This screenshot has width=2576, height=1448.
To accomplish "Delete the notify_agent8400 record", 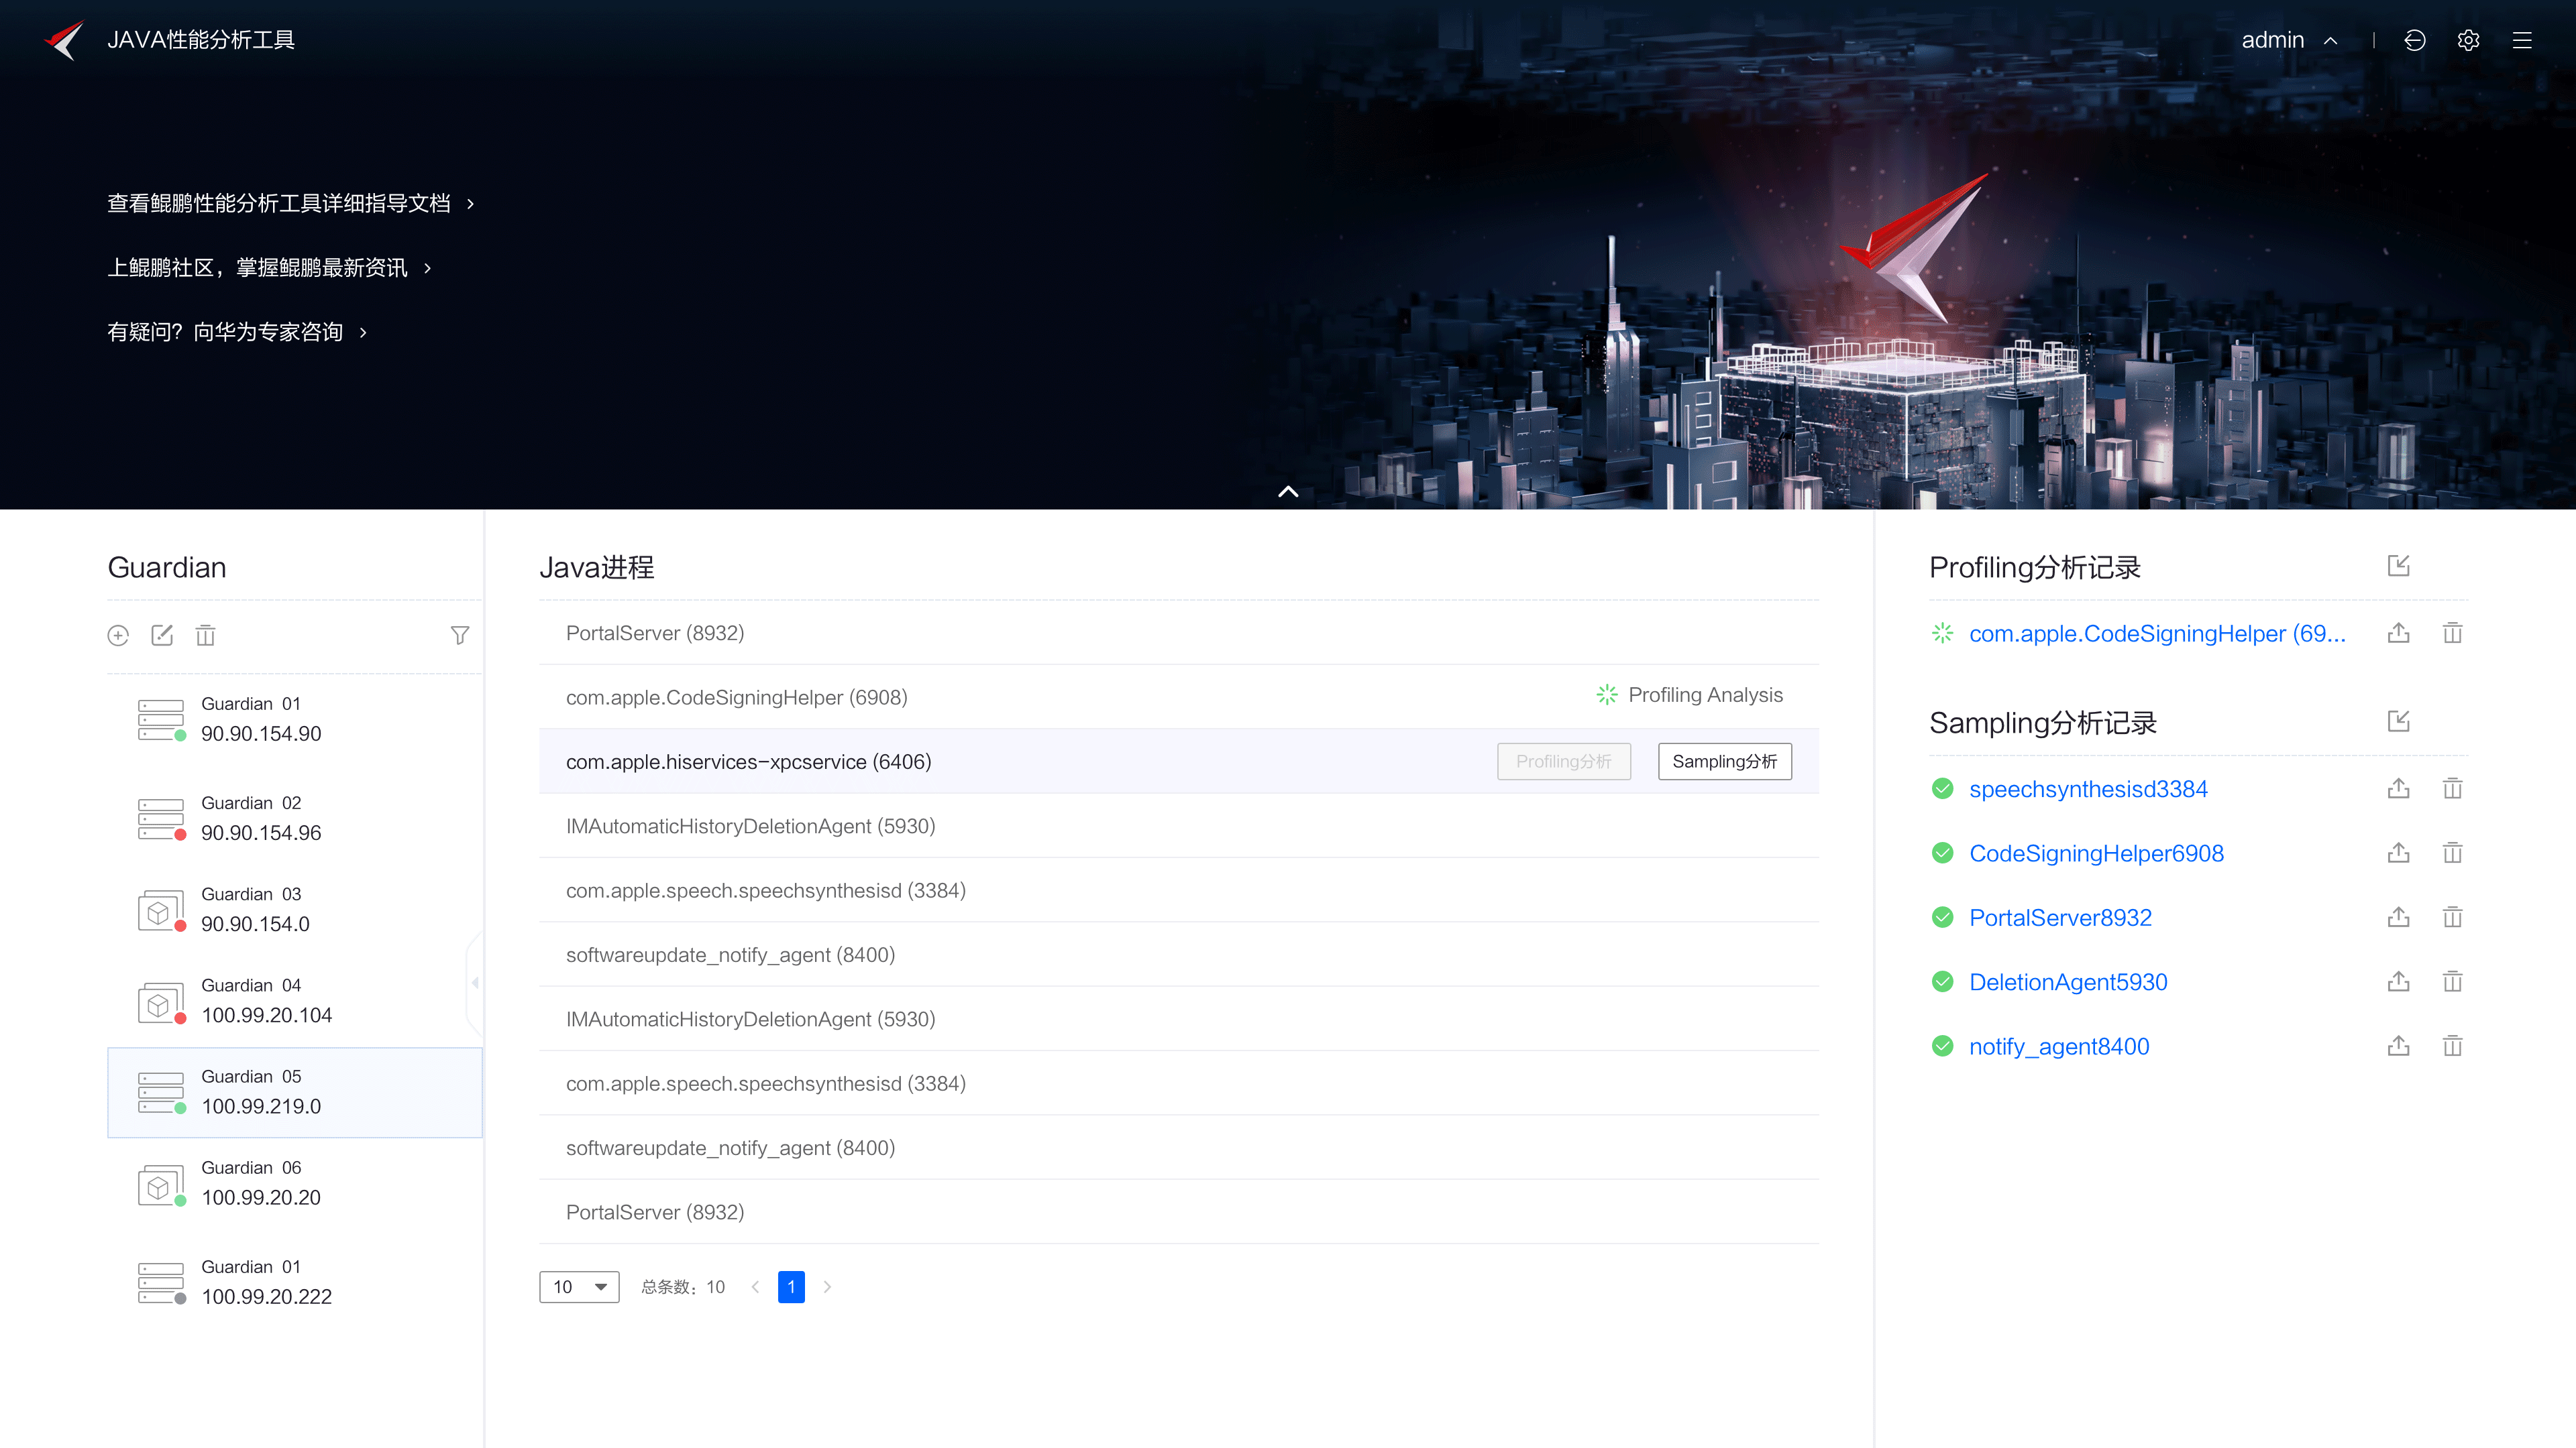I will click(2452, 1047).
